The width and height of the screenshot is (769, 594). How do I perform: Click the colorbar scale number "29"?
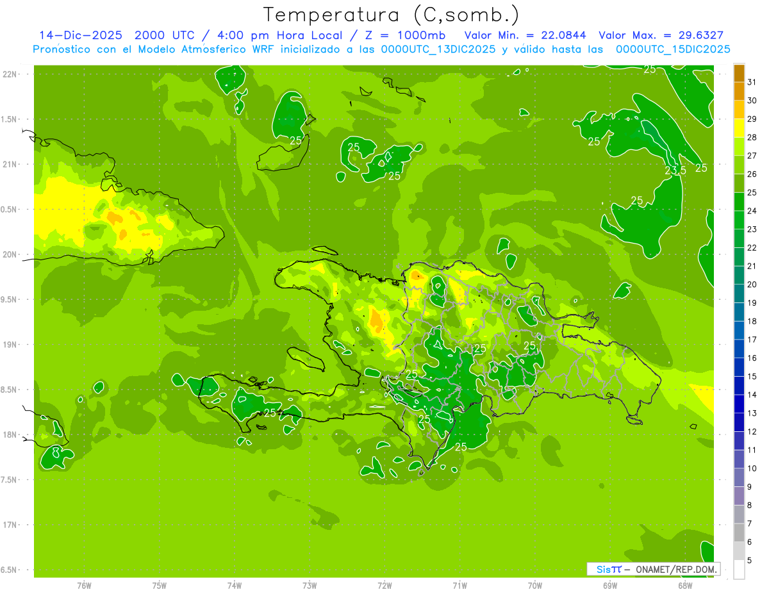click(752, 119)
